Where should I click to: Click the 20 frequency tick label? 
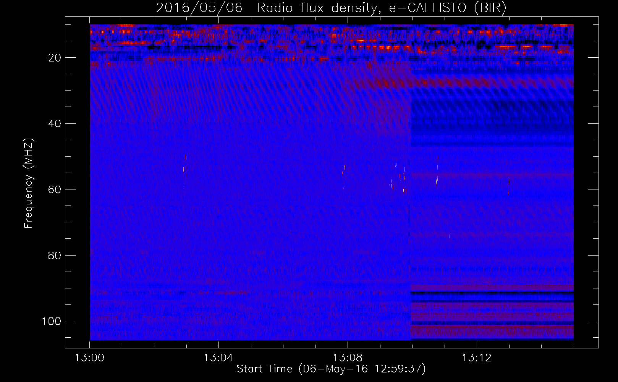coord(55,58)
